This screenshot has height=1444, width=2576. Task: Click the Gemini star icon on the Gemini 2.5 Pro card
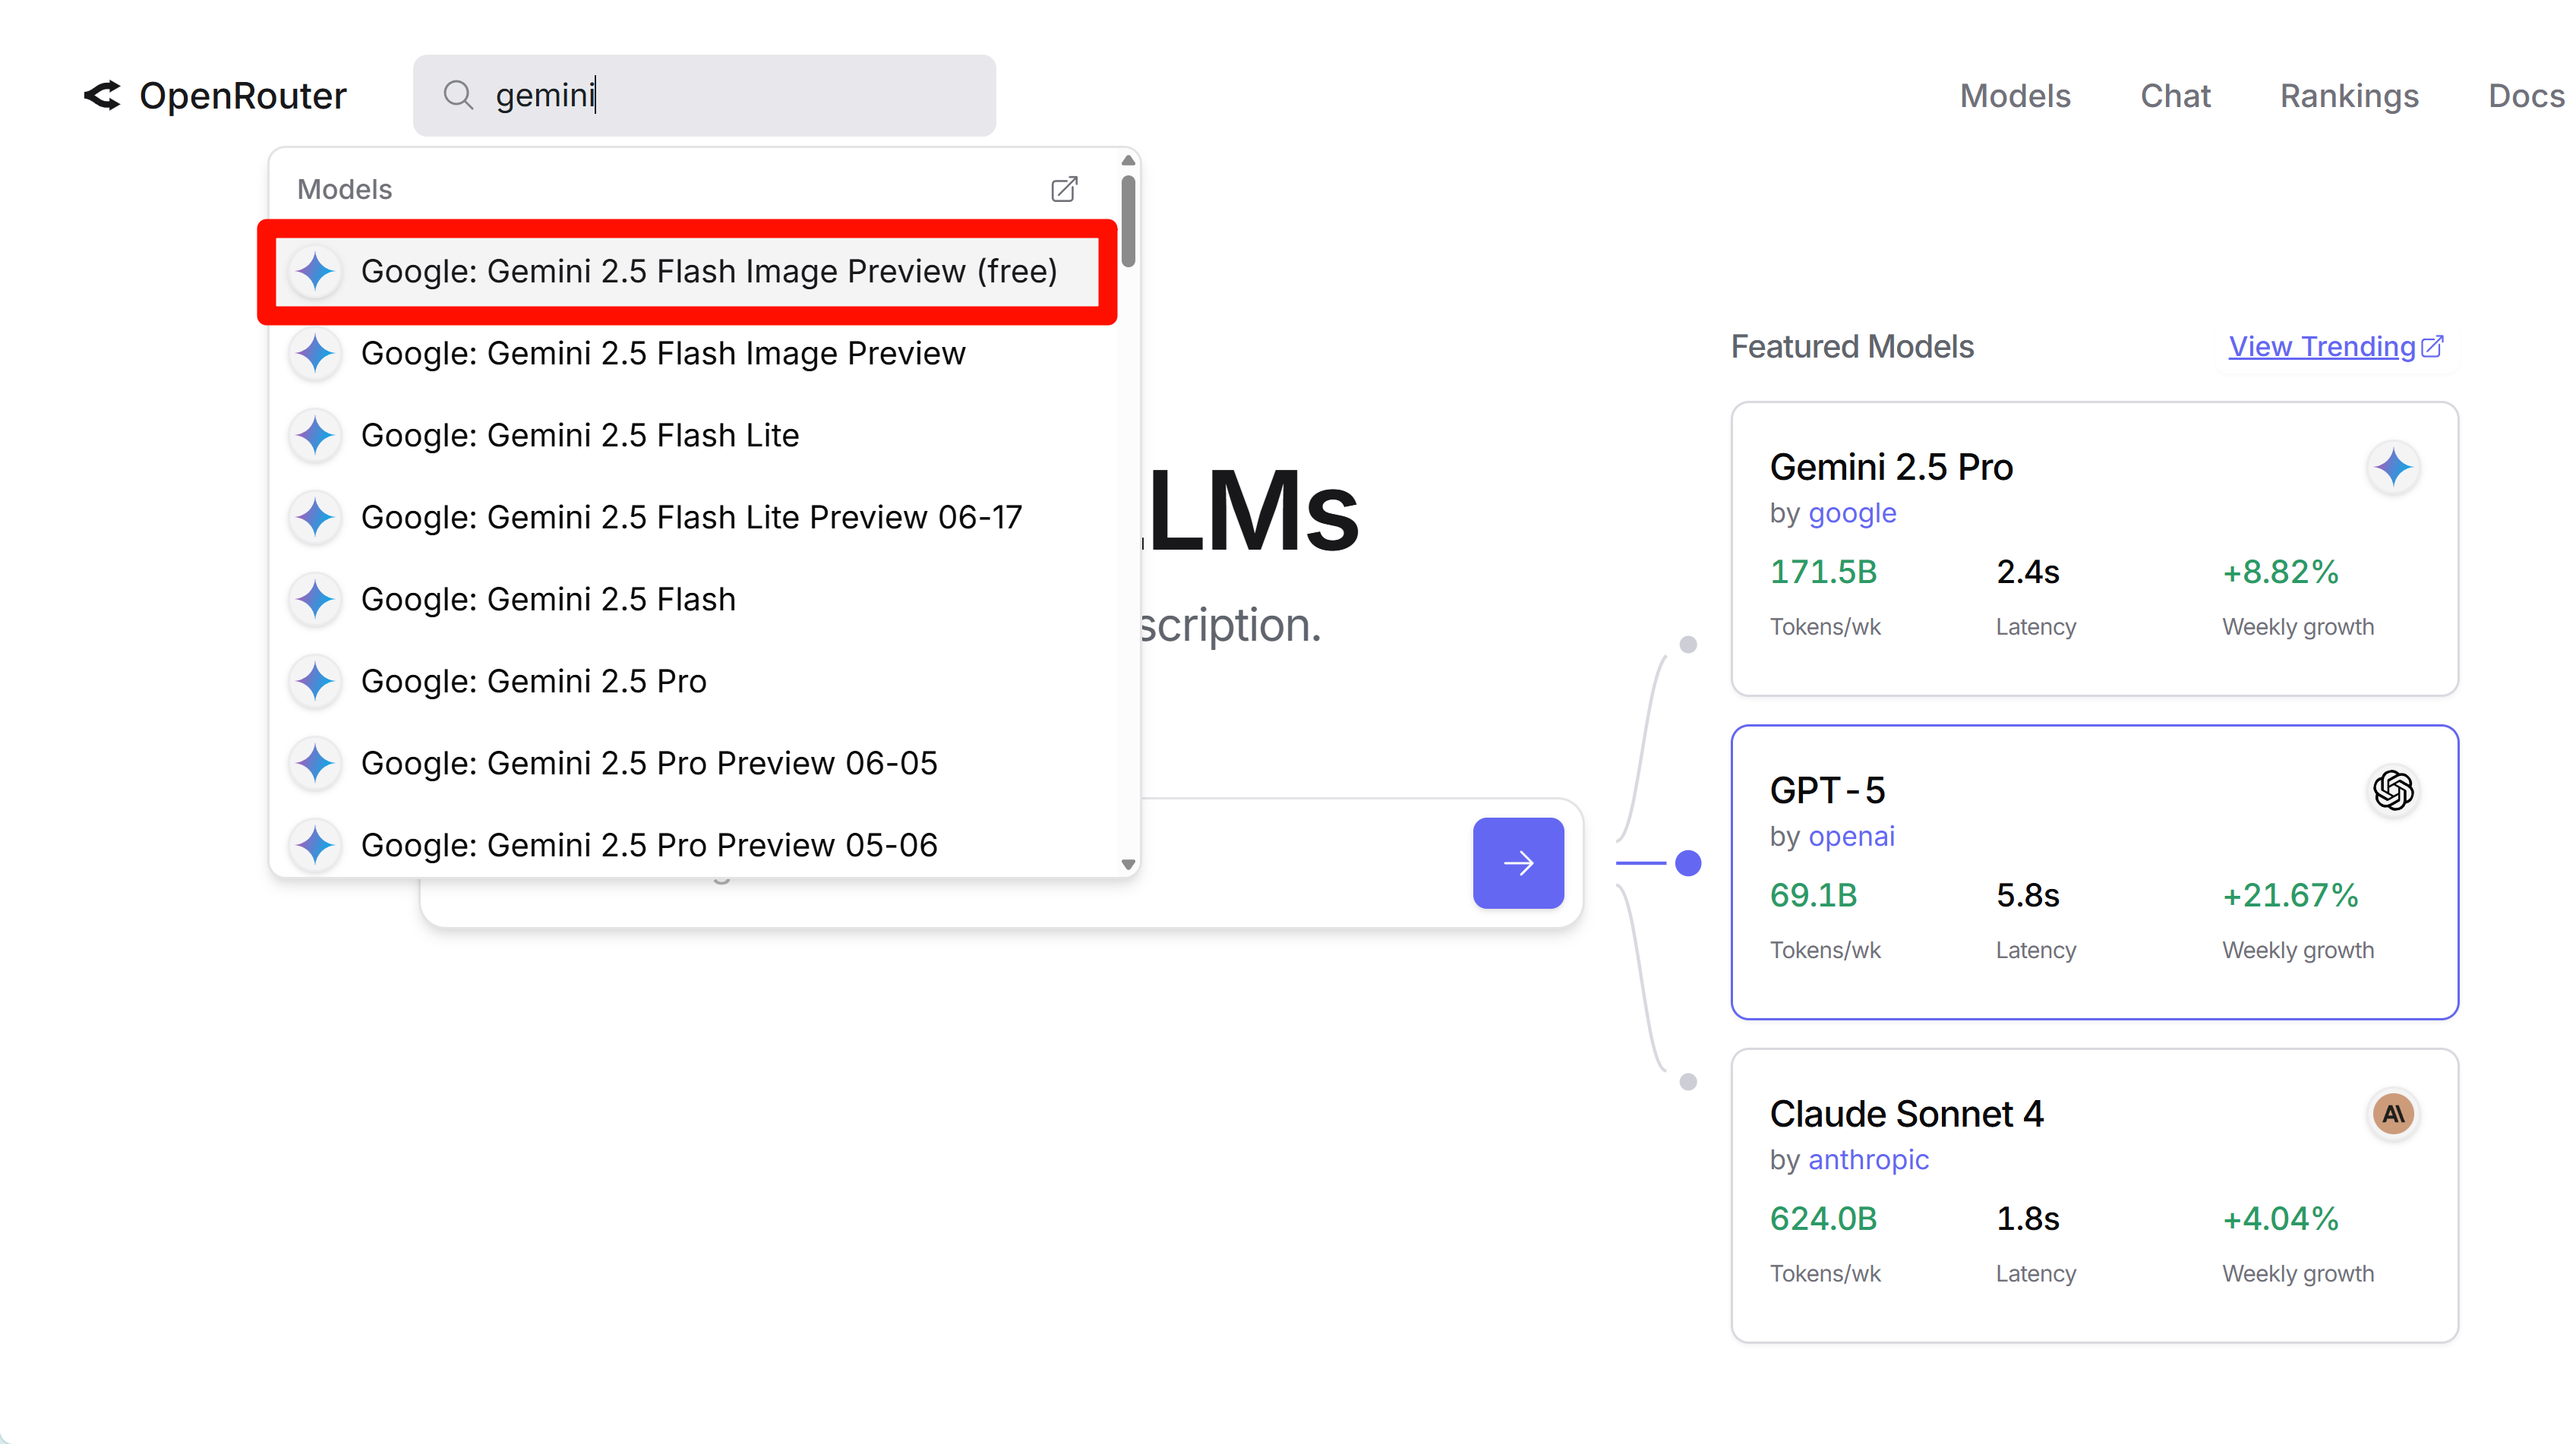[x=2393, y=467]
